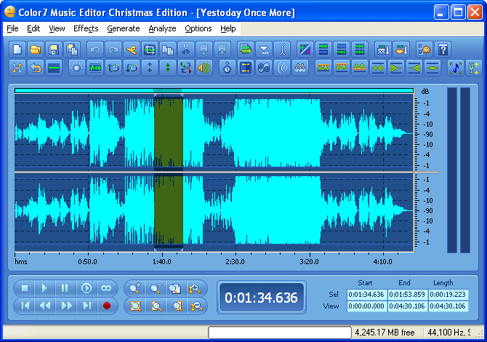Click the Save As icon (floppy with document)
487x342 pixels.
click(72, 49)
